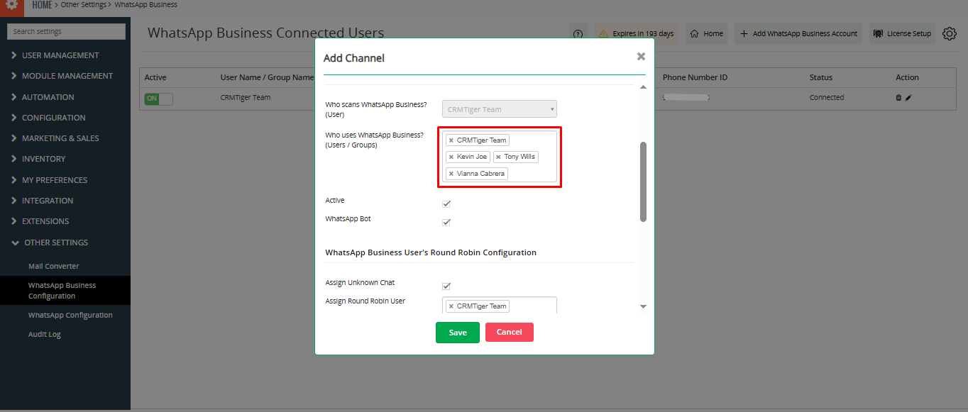This screenshot has width=968, height=412.
Task: Toggle the Assign Unknown Chat checkbox
Action: (446, 286)
